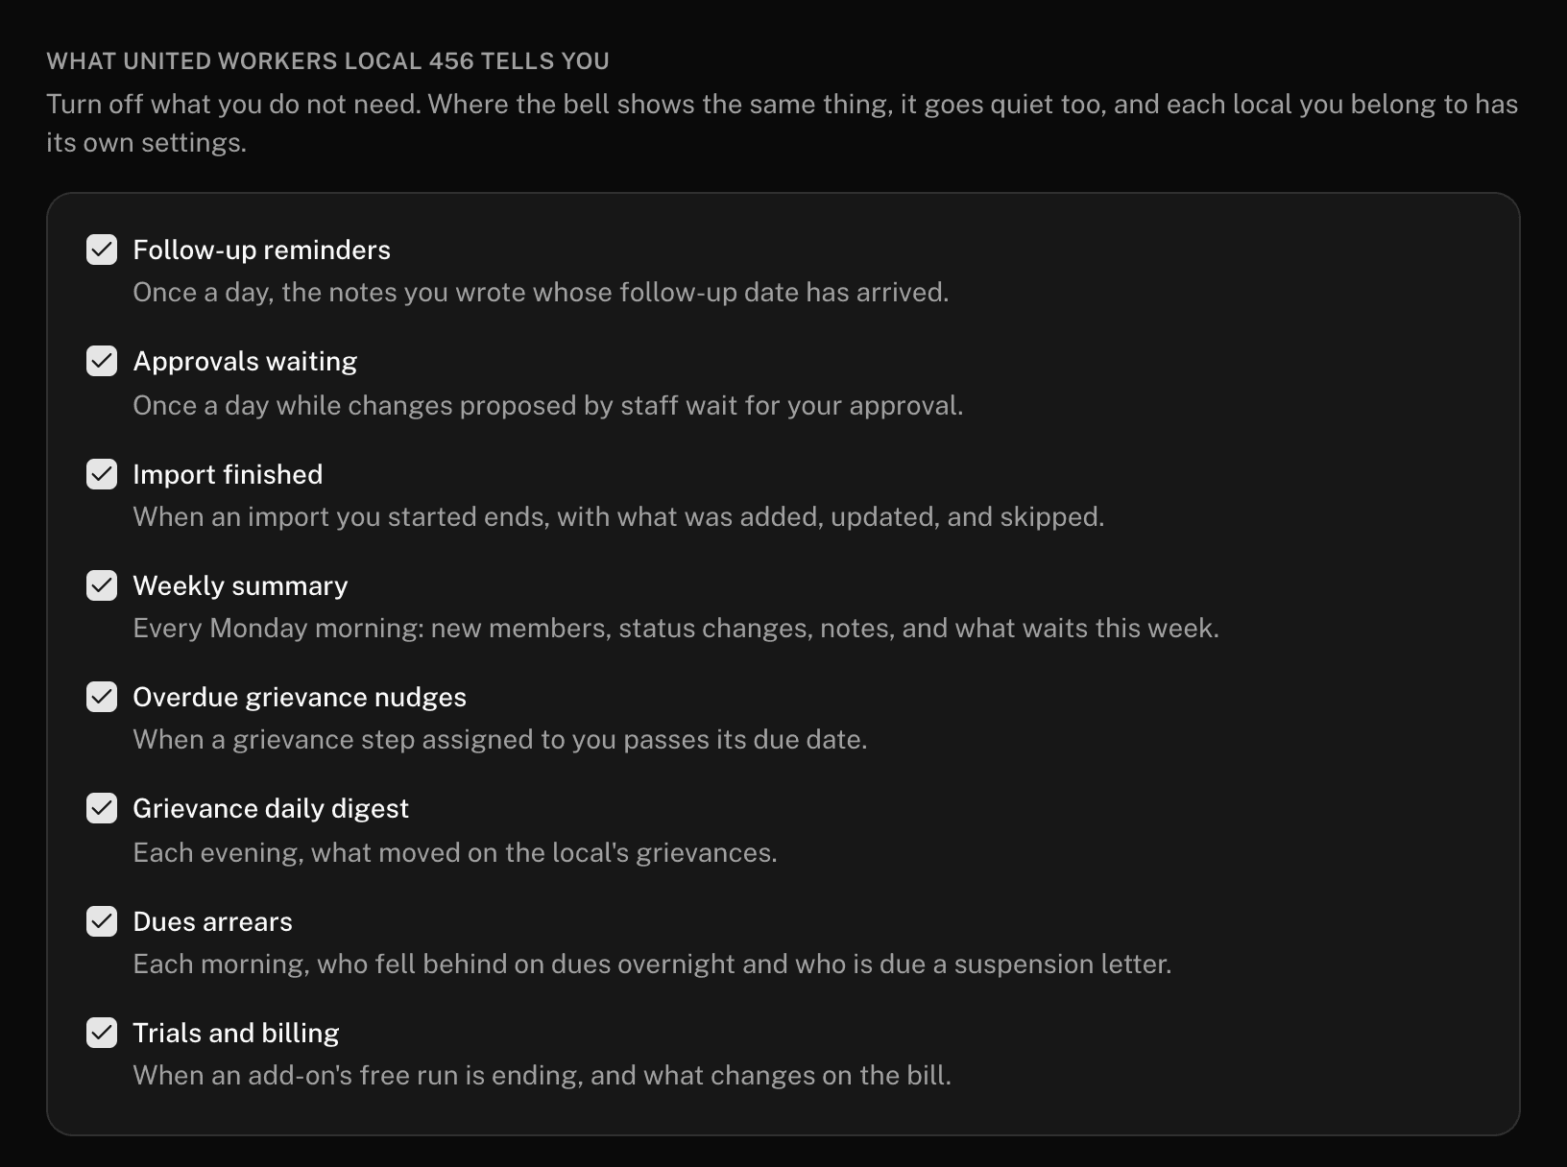Disable the Approvals waiting checkbox

[102, 361]
